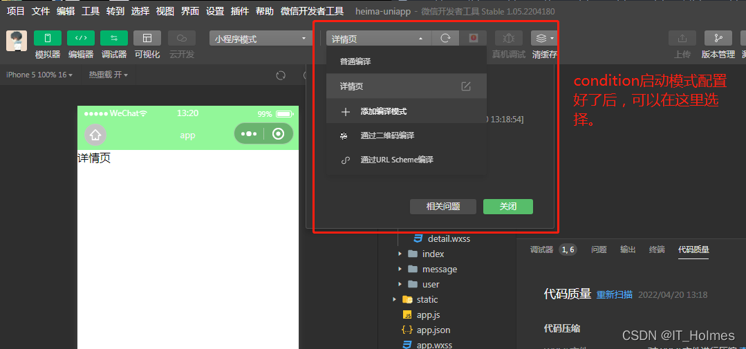Click the 清缓存 layers icon
This screenshot has height=349, width=746.
[541, 39]
